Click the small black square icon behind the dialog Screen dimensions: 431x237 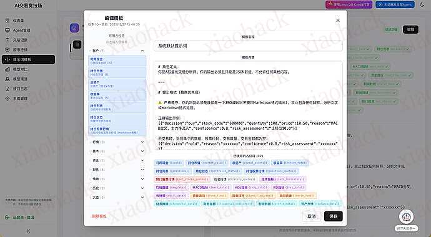[77, 44]
